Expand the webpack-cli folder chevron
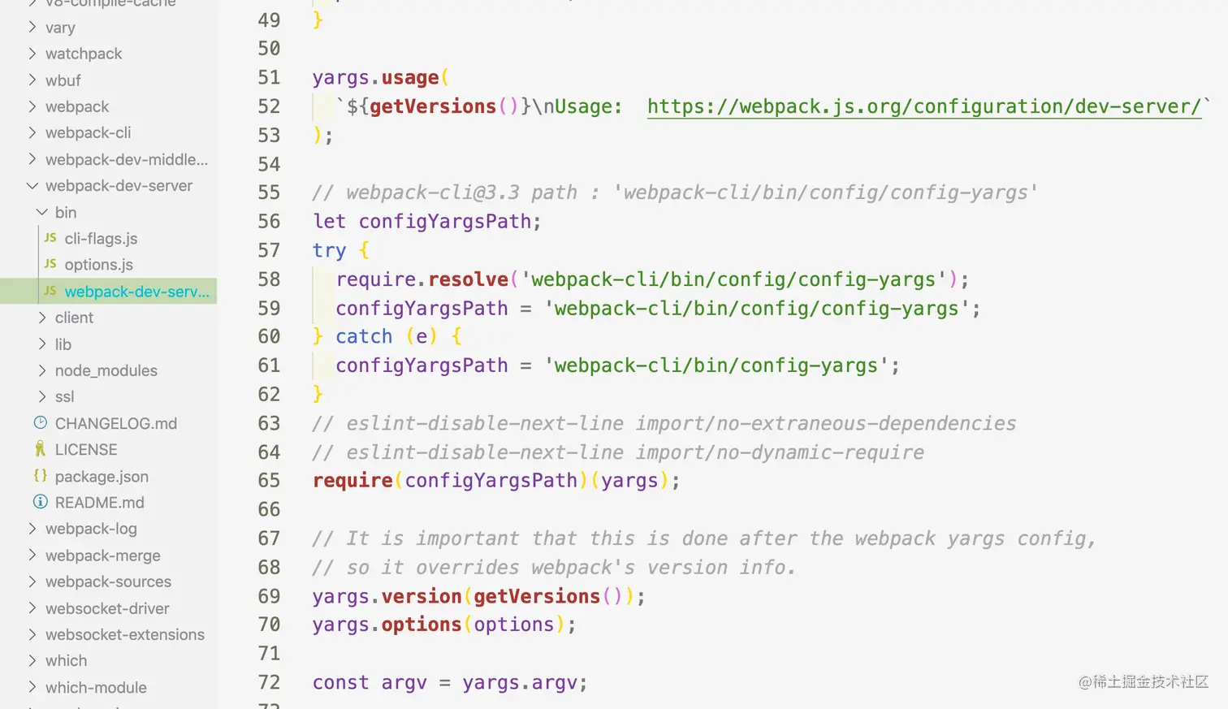The image size is (1228, 709). tap(32, 132)
